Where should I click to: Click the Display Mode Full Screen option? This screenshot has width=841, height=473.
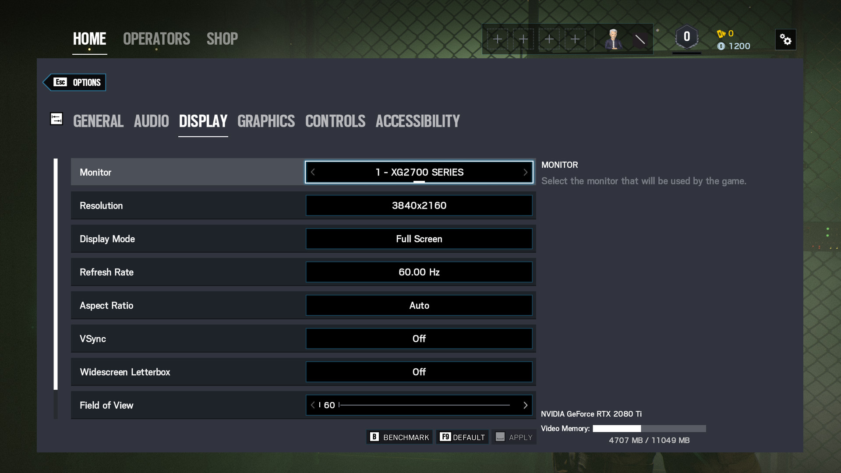[418, 239]
